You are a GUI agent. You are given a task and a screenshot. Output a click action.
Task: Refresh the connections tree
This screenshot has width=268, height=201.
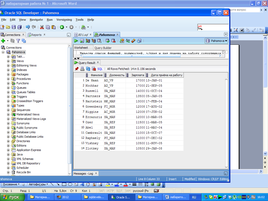coord(13,41)
